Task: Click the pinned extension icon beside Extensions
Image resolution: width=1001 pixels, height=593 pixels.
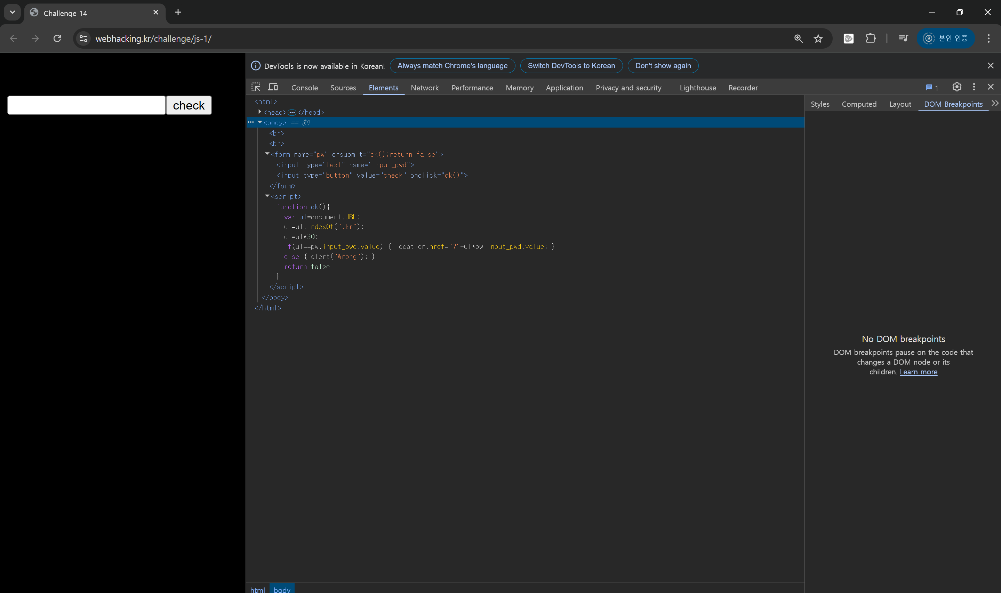Action: click(x=849, y=38)
